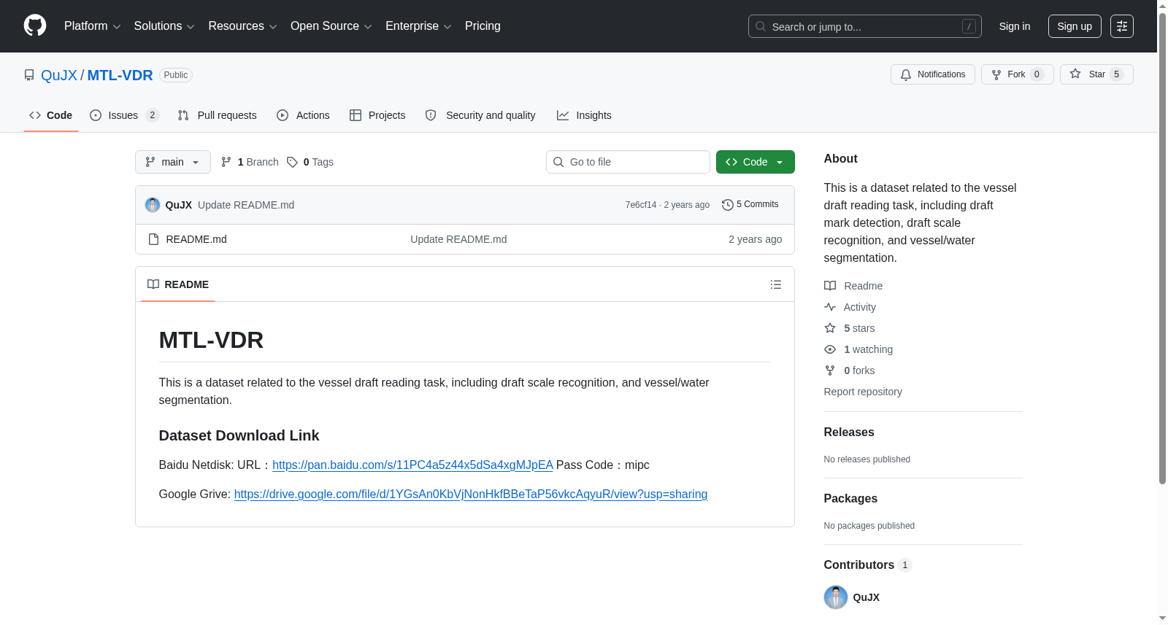Click the Notifications button
The image size is (1168, 625).
tap(933, 74)
